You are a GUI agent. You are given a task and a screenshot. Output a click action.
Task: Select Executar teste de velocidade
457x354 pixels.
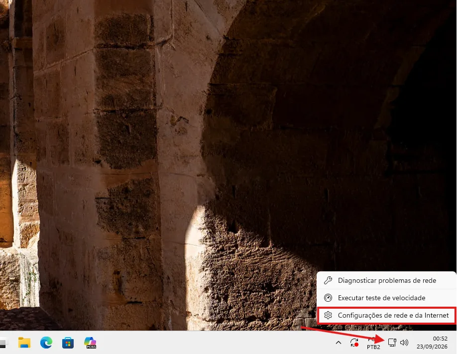pos(386,298)
